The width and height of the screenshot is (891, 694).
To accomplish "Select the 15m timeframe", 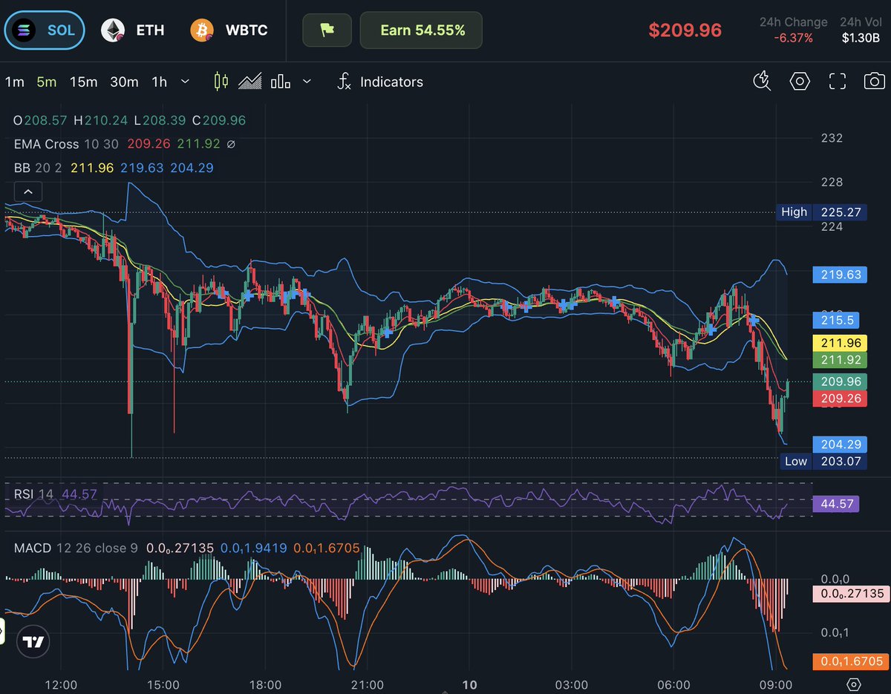I will click(x=83, y=82).
